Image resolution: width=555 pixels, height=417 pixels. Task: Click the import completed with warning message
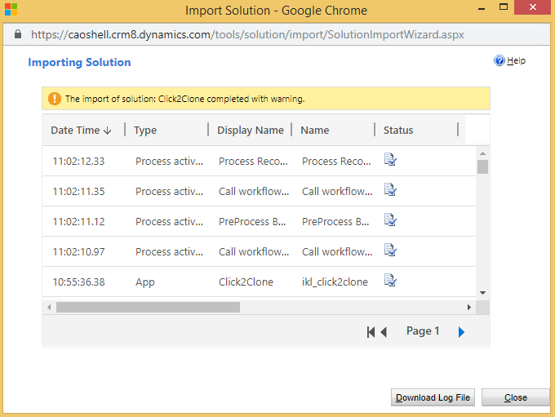(184, 99)
